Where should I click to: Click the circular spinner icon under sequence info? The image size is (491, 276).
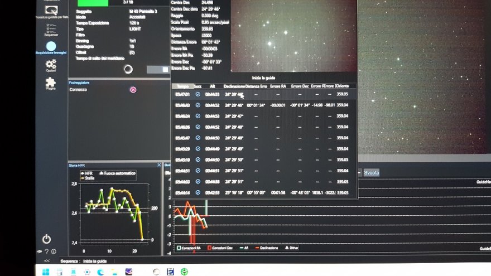(128, 69)
